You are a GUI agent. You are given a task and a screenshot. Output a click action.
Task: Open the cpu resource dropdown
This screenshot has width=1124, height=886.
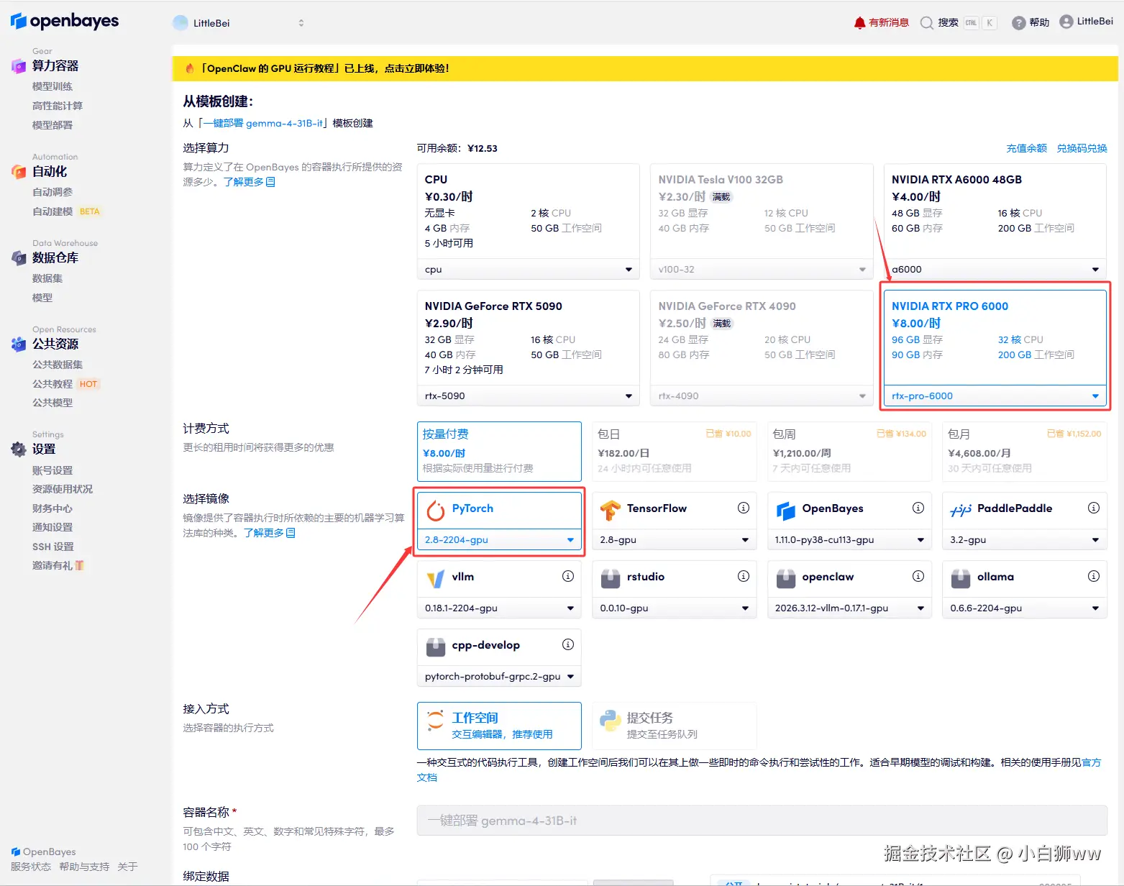pos(528,270)
